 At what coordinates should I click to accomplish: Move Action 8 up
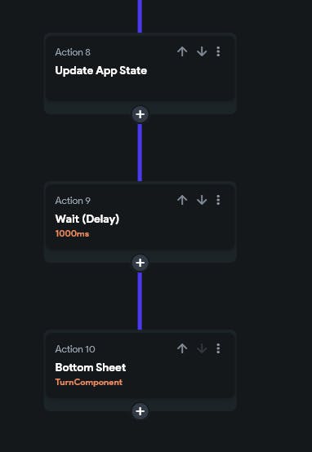click(182, 51)
